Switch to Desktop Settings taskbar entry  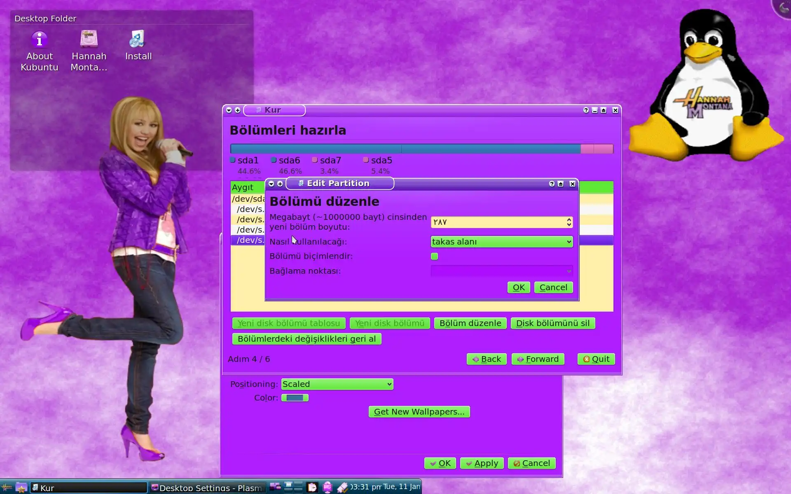click(x=207, y=487)
